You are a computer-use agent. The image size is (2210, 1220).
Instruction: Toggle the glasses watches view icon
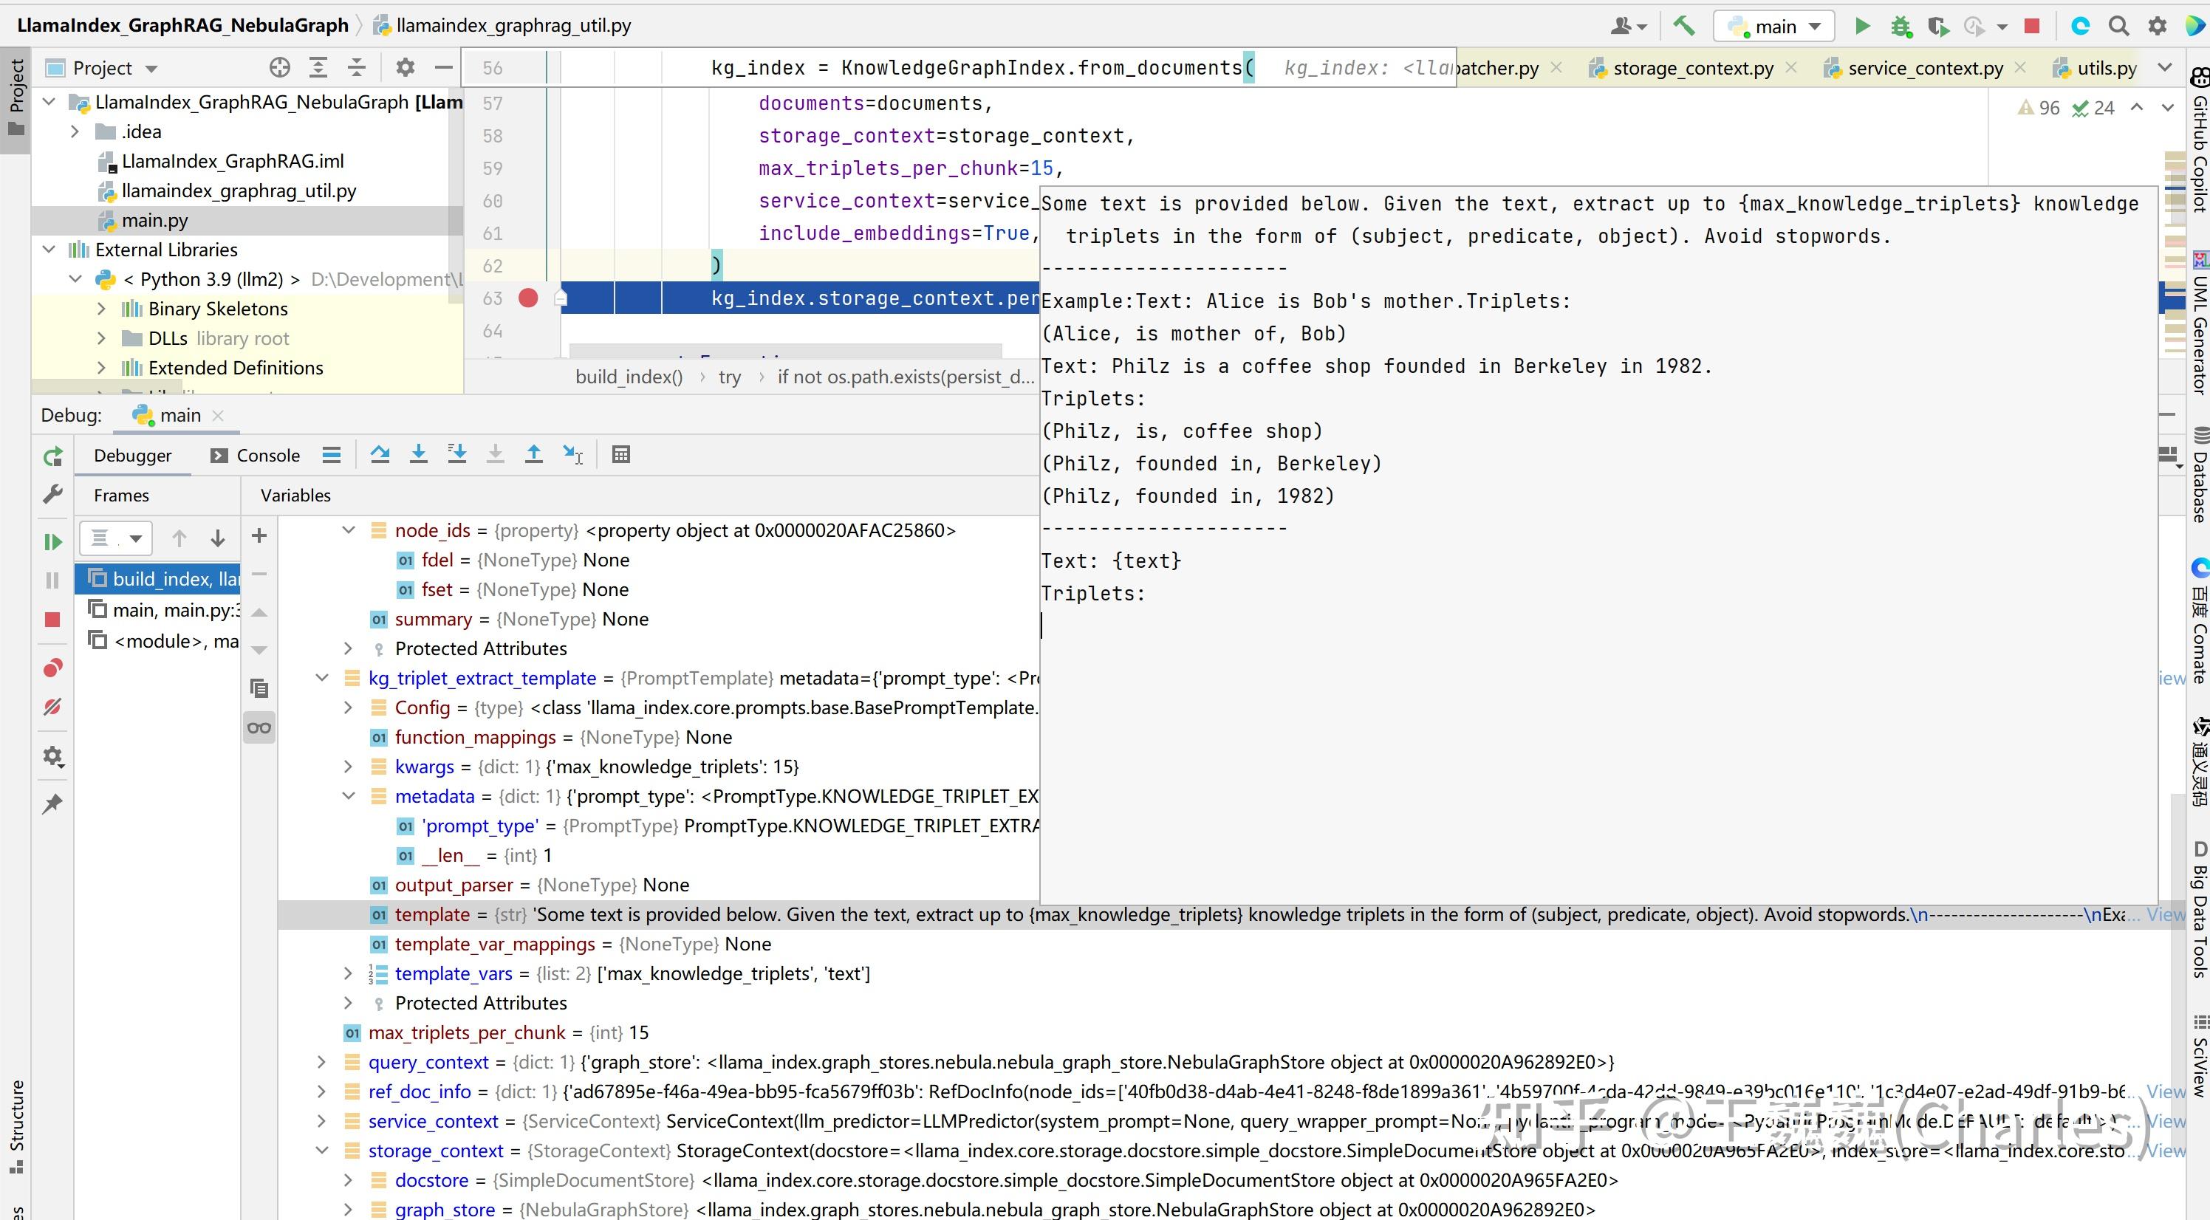coord(259,728)
